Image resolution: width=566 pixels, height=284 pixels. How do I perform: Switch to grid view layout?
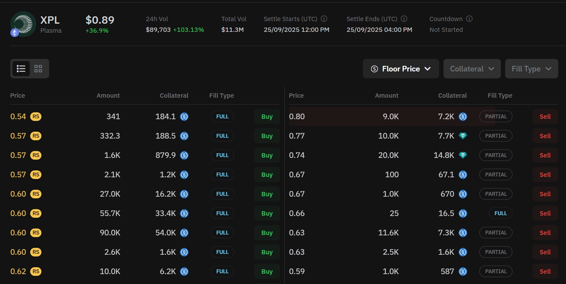tap(38, 68)
